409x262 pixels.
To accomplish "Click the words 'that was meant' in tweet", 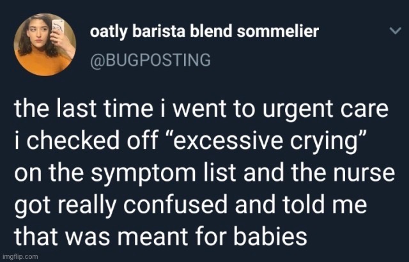I will tap(100, 237).
